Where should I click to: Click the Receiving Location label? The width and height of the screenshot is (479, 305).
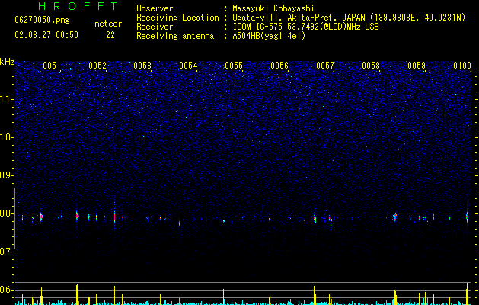(177, 18)
